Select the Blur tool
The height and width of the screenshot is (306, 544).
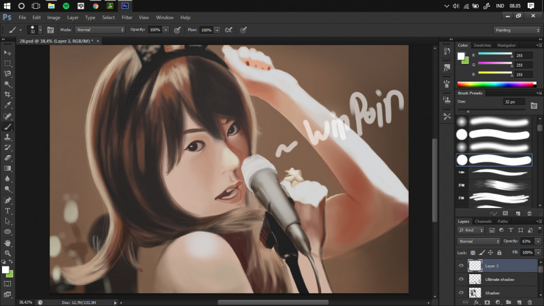pyautogui.click(x=7, y=179)
